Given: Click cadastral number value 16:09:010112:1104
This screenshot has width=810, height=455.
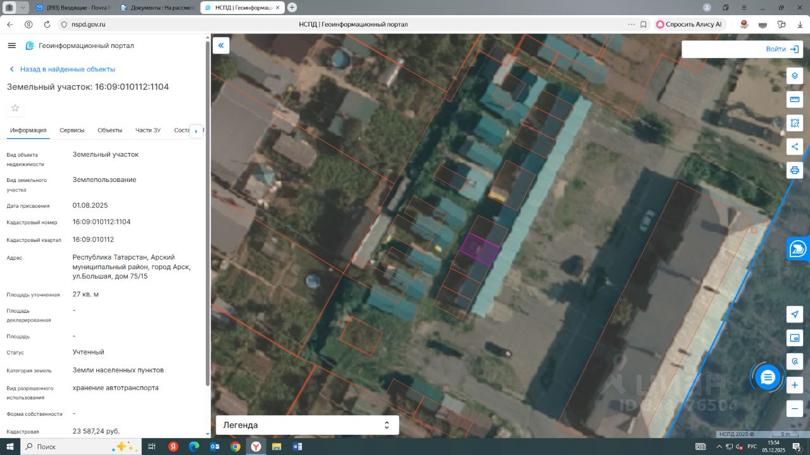Looking at the screenshot, I should click(x=102, y=222).
